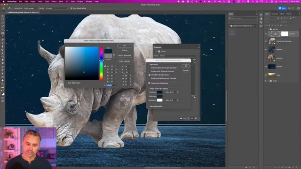Screen dimensions: 301x169
Task: Open the Preset dropdown in the Properties panel
Action: pos(178,56)
